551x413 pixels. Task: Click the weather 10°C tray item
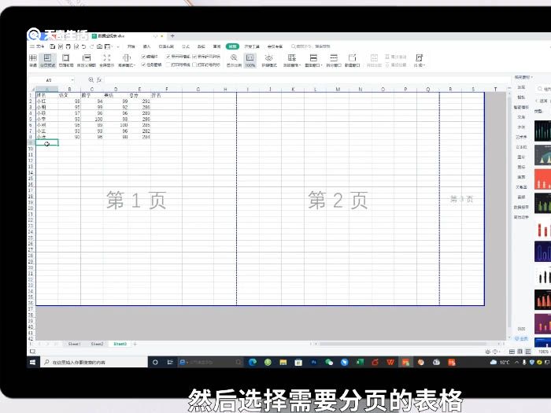[500, 362]
